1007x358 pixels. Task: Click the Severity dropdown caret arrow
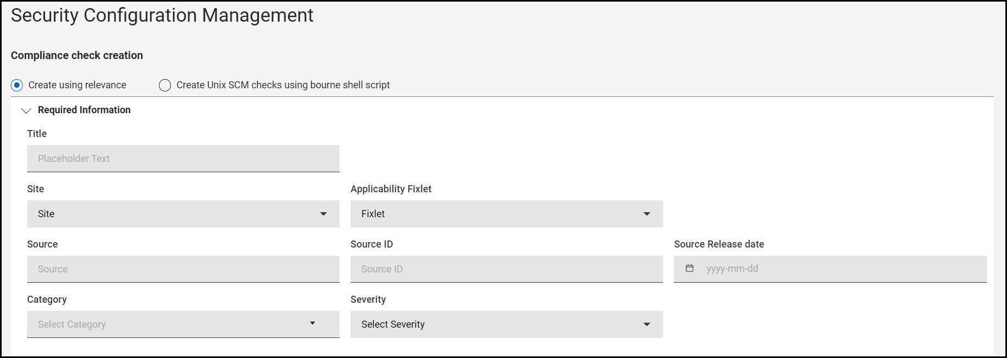[647, 324]
